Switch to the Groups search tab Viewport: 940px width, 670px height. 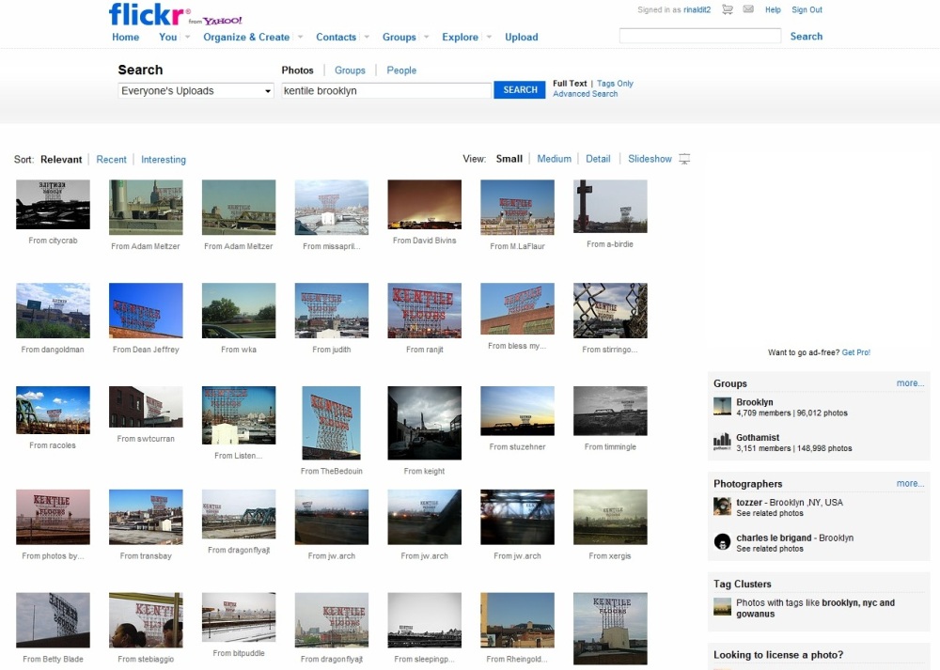tap(350, 70)
